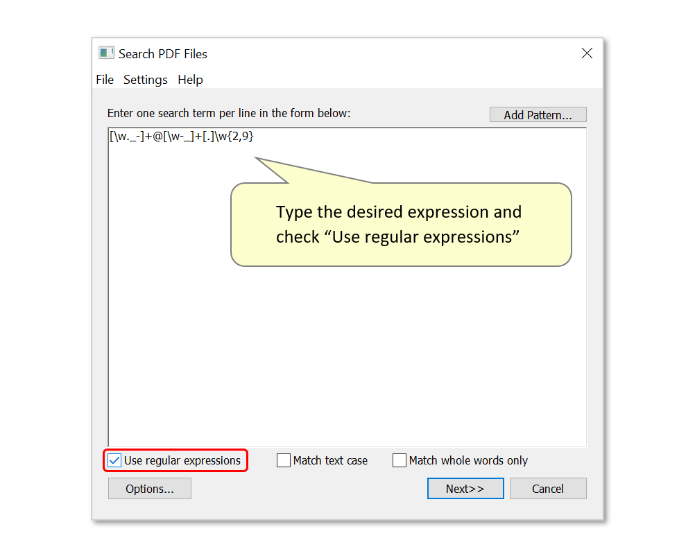Open the Help menu
This screenshot has width=695, height=556.
tap(190, 80)
